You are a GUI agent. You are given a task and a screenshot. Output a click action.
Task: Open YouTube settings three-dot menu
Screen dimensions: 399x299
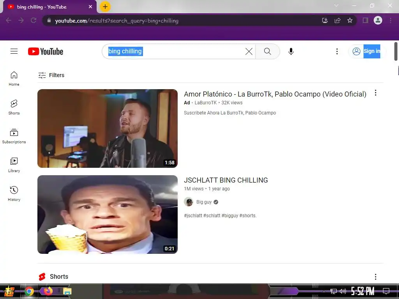[337, 51]
